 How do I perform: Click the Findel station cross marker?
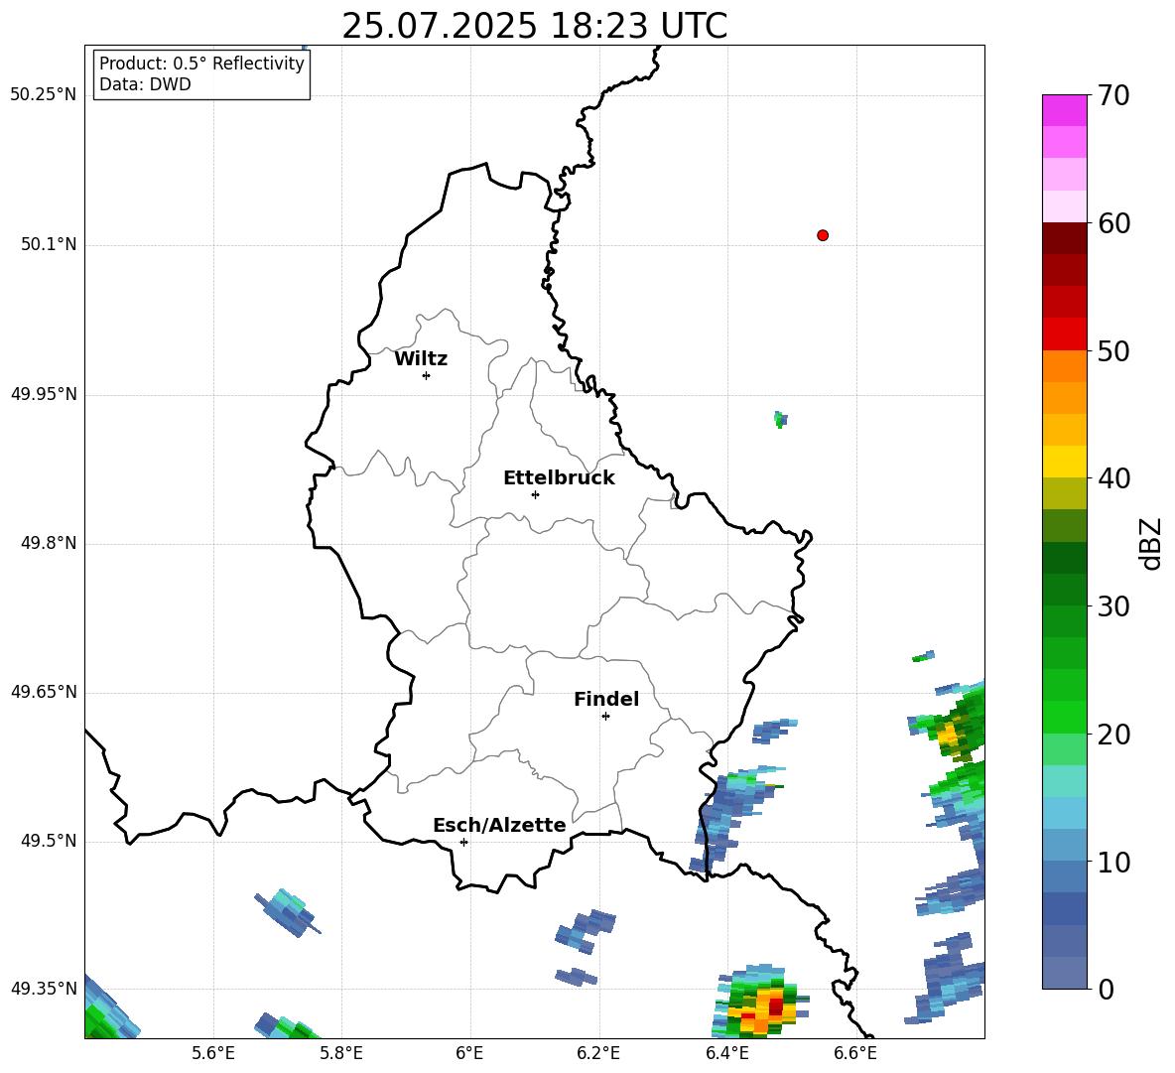pos(605,717)
